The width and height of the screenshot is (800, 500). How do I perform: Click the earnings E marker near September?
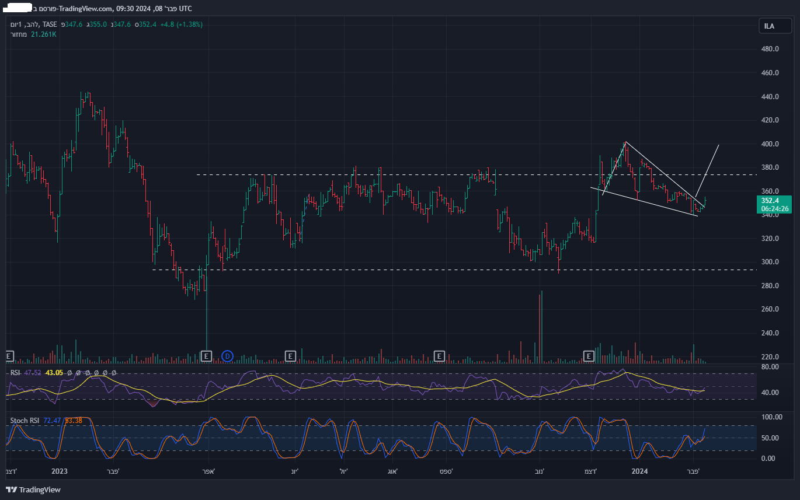(x=440, y=356)
